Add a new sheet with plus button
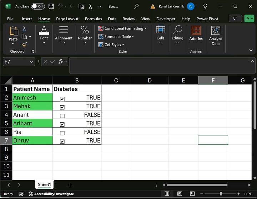 click(x=70, y=185)
